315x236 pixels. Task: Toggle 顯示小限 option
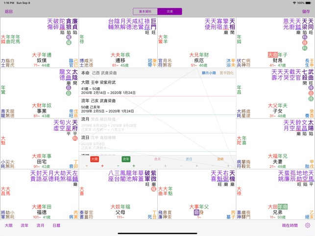coord(209,73)
